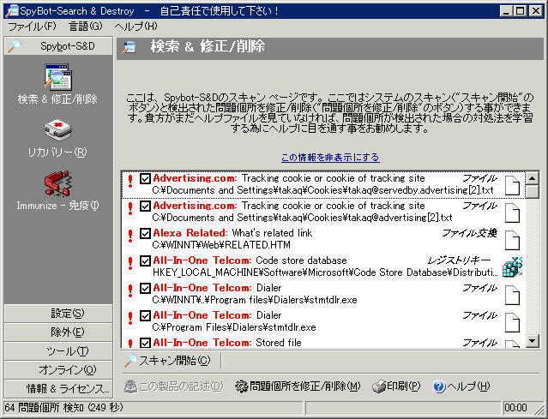
Task: Click the page header icon beside 検索 & 修正/削除
Action: (129, 47)
